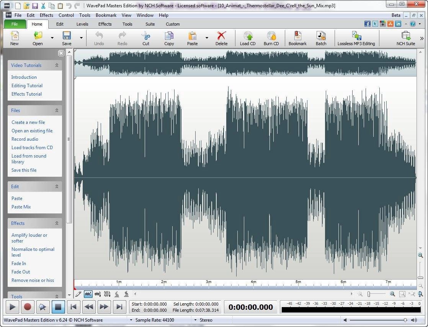Click Load tracks from CD link
This screenshot has height=327, width=428.
pyautogui.click(x=32, y=148)
